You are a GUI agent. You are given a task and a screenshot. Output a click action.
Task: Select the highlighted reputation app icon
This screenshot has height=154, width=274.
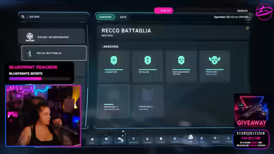191,137
